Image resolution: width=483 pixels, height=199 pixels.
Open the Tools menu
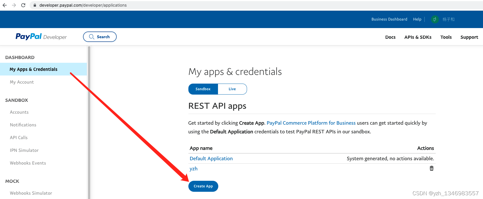pos(446,37)
